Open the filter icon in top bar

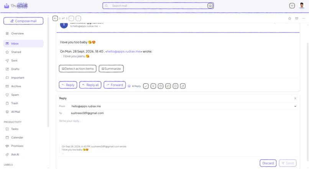(292, 6)
